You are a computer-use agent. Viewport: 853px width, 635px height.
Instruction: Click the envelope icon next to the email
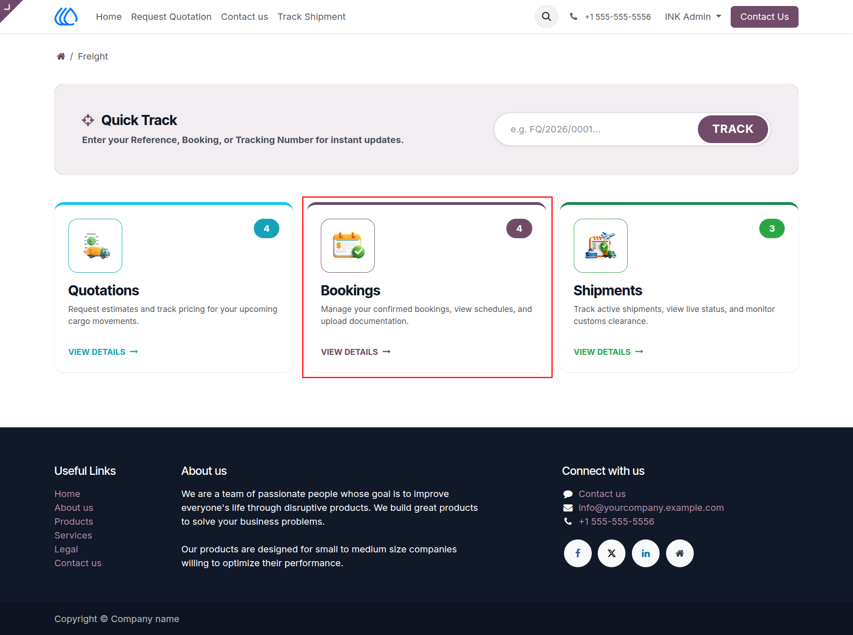(x=568, y=508)
